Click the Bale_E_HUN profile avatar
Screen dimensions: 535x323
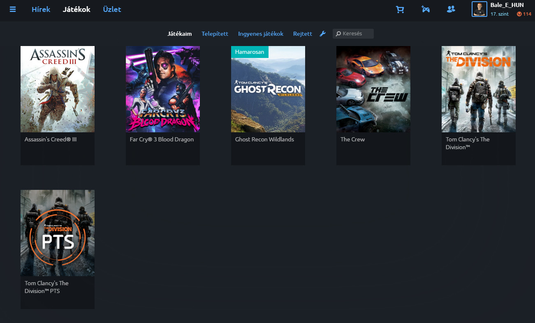(x=479, y=9)
